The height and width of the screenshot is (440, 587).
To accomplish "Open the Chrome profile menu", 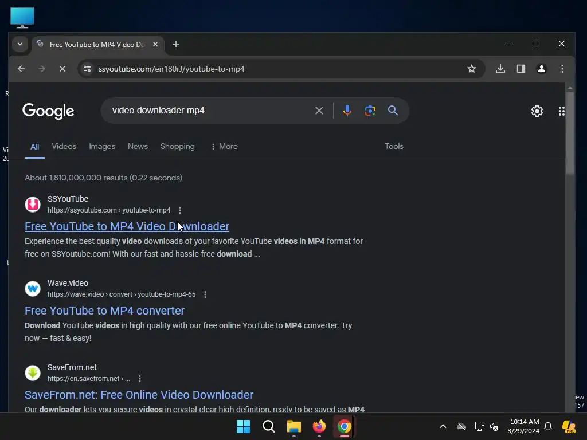I will coord(542,69).
